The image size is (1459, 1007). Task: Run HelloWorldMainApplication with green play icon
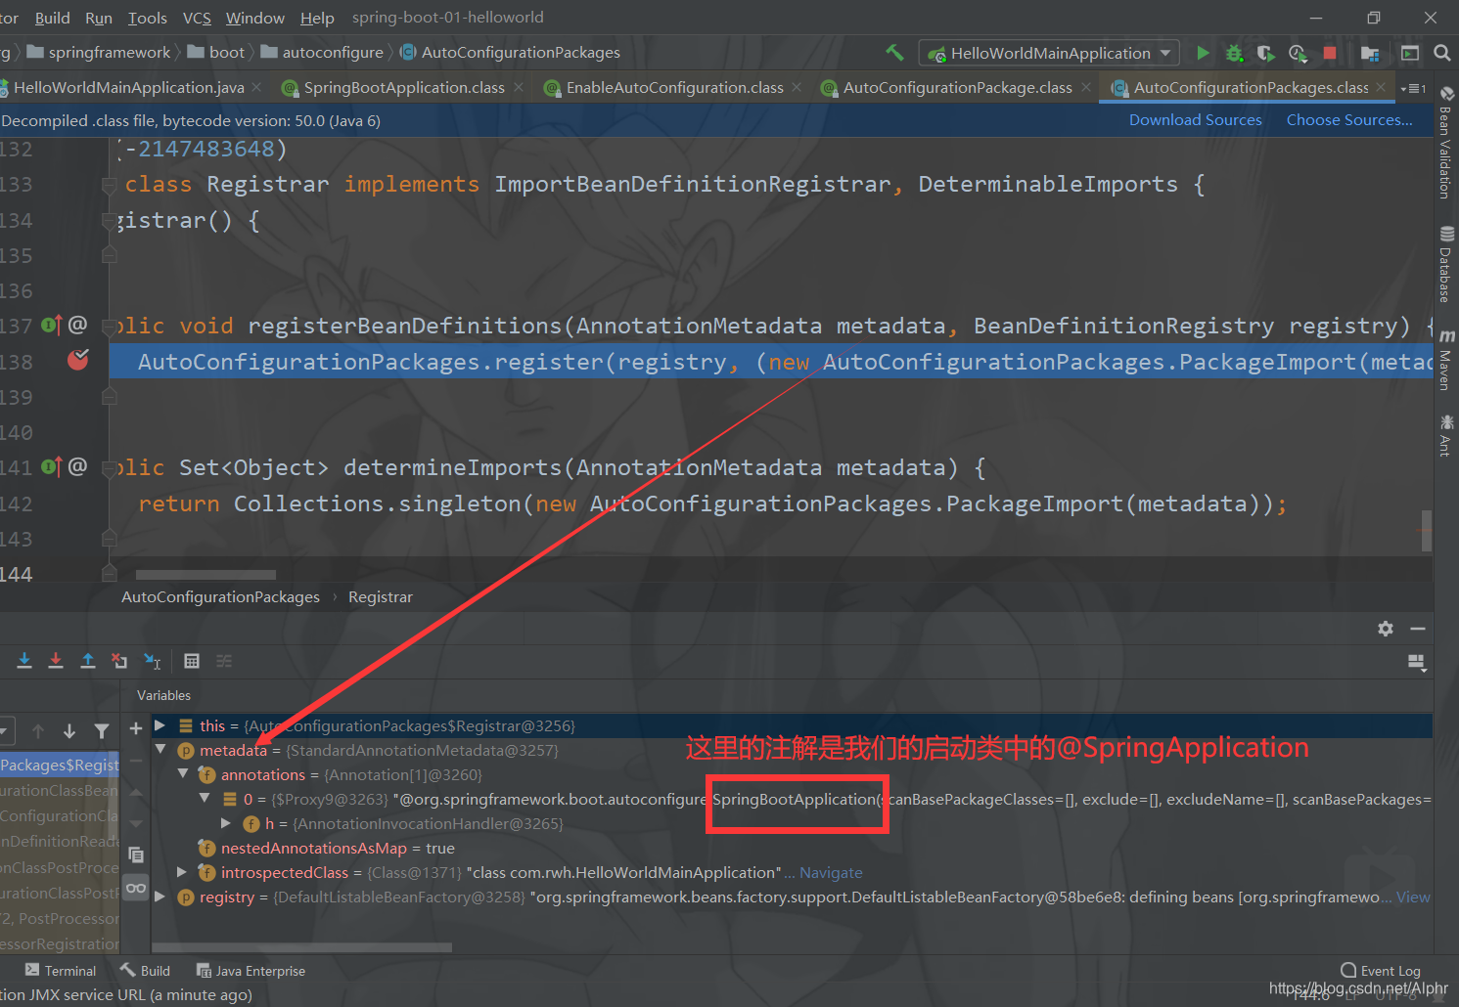coord(1204,53)
